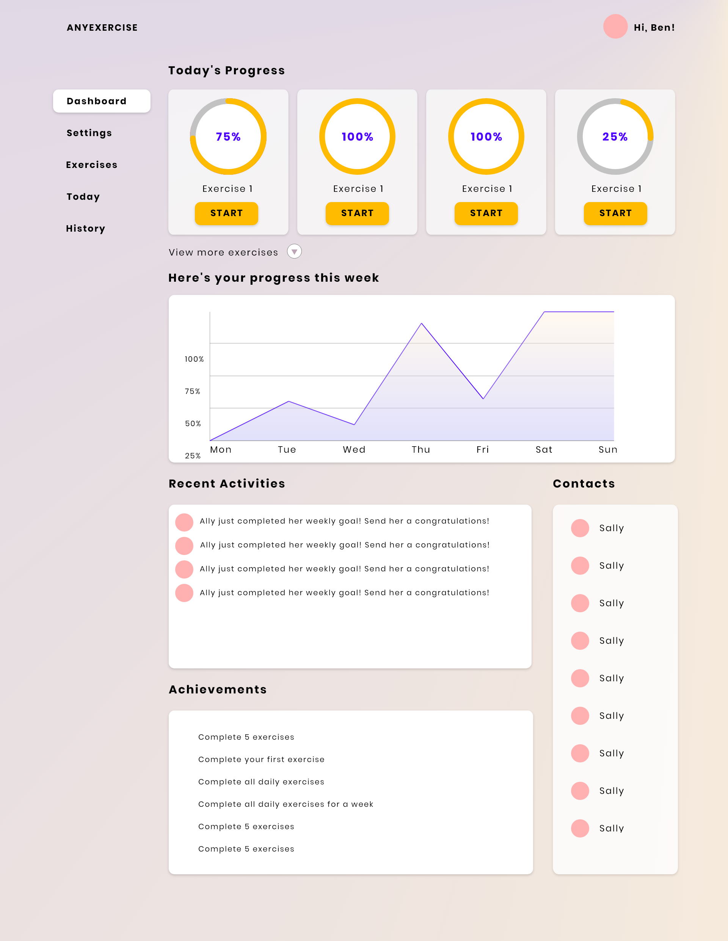728x941 pixels.
Task: Click the Mon label on chart
Action: (221, 450)
